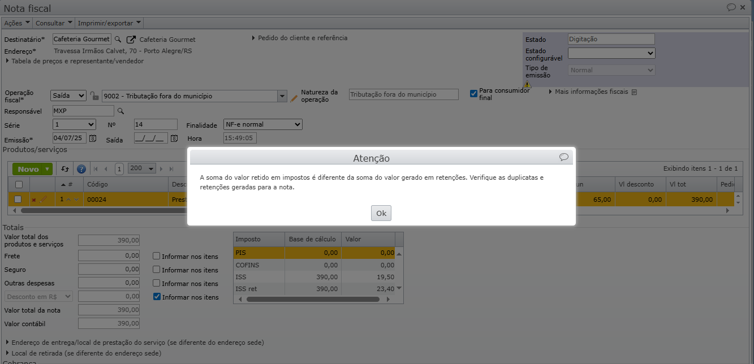The width and height of the screenshot is (754, 364).
Task: Expand Endereço de entrega/local de prestação
Action: [x=134, y=343]
